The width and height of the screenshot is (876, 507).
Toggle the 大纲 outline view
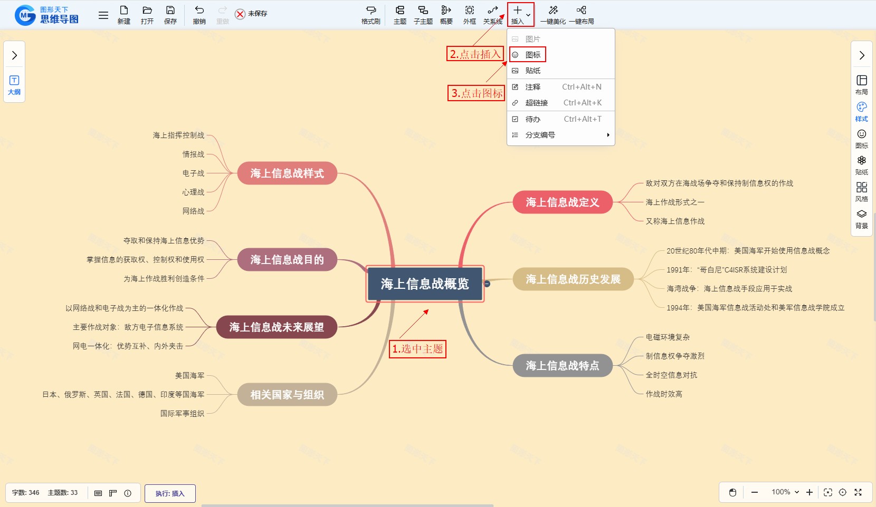(14, 85)
